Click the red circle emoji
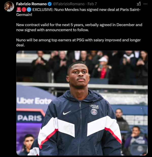This screenshot has height=157, width=152. pos(24,10)
